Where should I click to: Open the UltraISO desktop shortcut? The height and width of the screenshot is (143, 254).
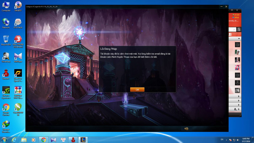pyautogui.click(x=18, y=6)
